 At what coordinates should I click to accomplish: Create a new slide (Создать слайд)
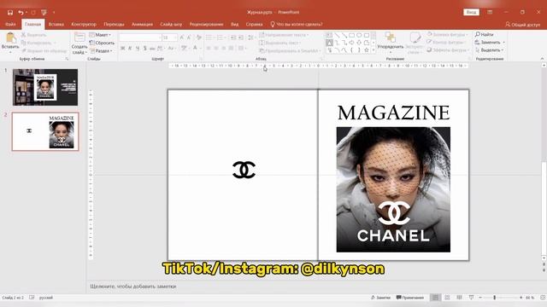[79, 43]
